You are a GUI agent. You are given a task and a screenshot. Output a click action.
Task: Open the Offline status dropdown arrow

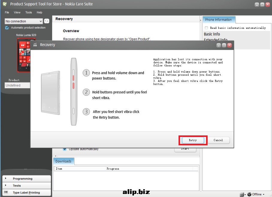(264, 194)
